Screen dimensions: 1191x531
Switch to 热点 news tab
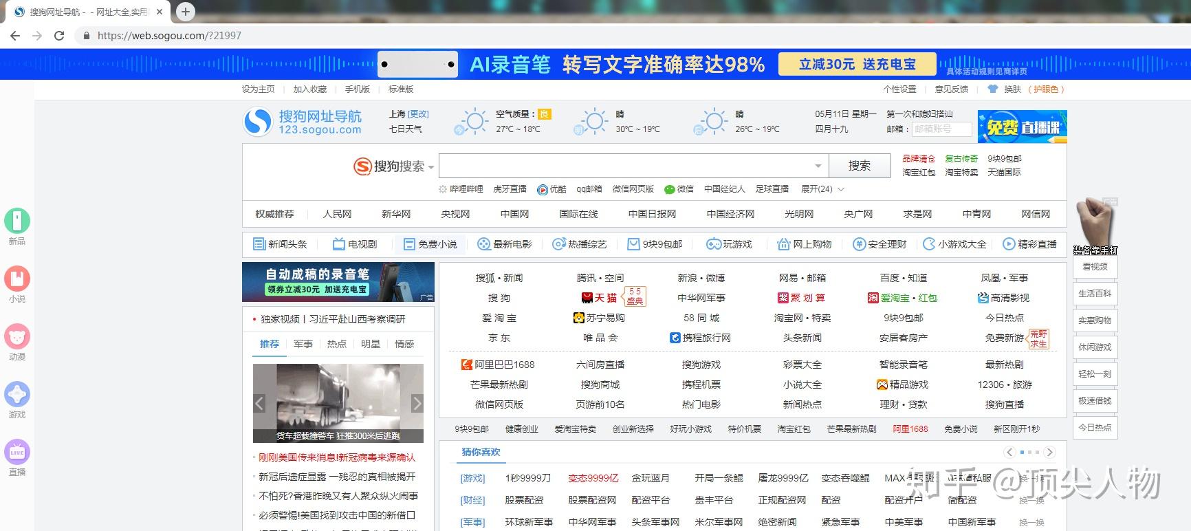pyautogui.click(x=337, y=344)
